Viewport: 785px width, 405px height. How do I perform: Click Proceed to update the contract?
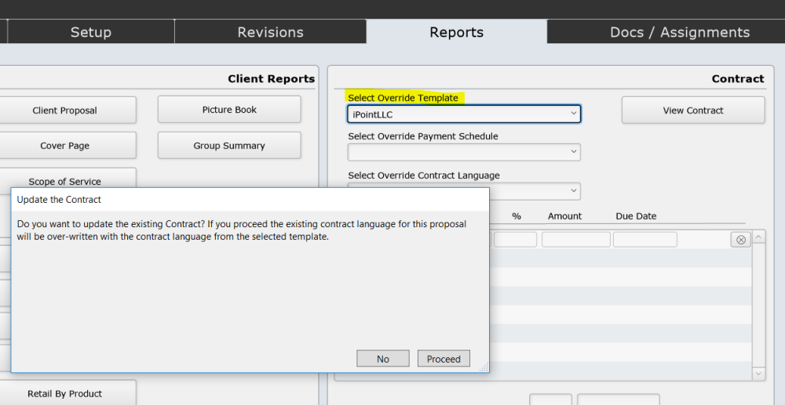click(444, 359)
